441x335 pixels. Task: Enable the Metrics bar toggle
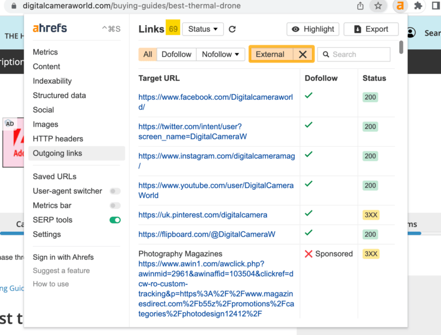(x=115, y=205)
